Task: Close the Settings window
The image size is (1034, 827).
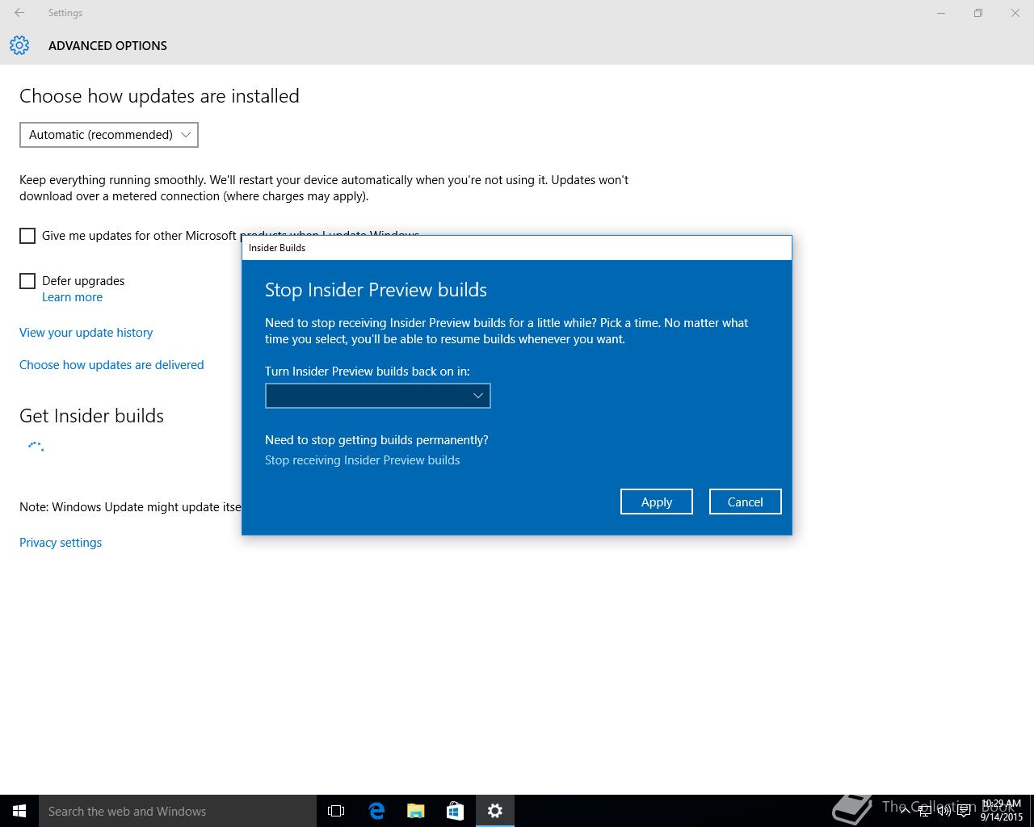Action: click(x=1015, y=13)
